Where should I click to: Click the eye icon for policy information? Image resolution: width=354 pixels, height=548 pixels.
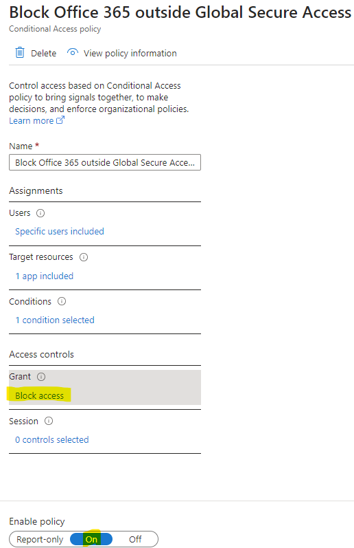tap(73, 52)
